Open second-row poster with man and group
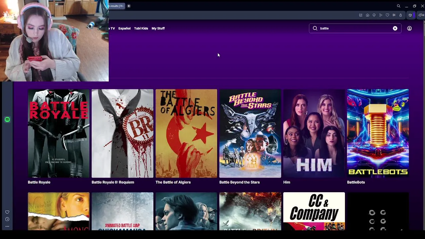The width and height of the screenshot is (425, 239). [186, 211]
